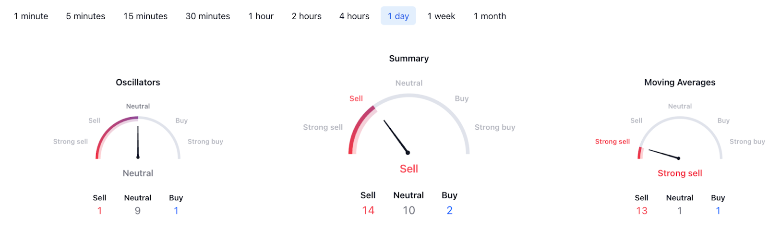Click the Moving Averages sell count 13
The height and width of the screenshot is (229, 768).
(x=641, y=211)
